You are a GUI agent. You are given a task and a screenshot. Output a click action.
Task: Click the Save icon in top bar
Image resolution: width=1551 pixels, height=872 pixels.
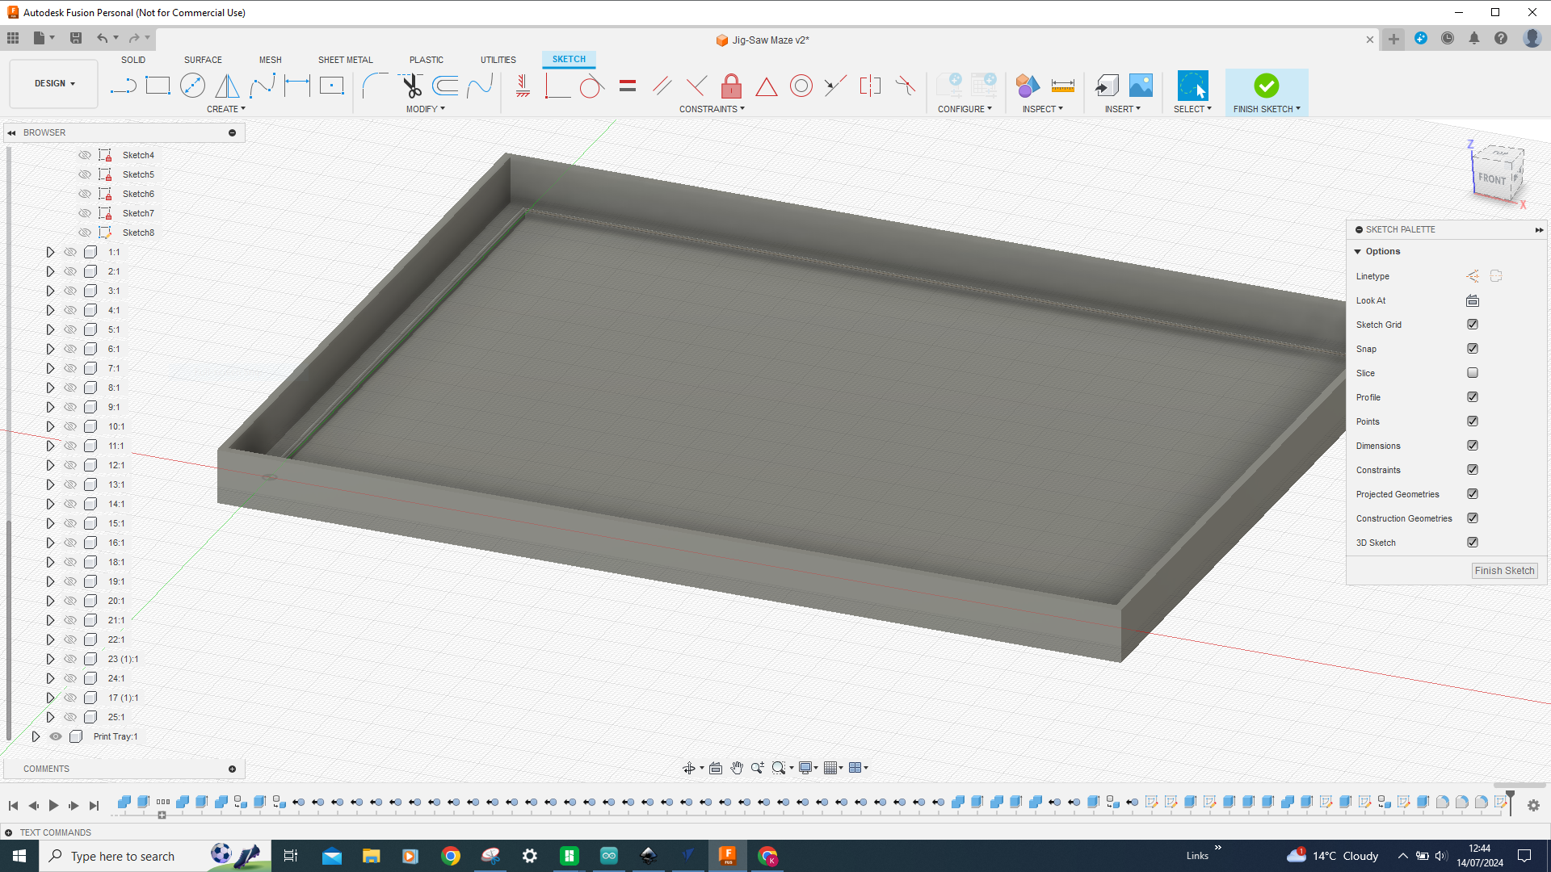(76, 38)
